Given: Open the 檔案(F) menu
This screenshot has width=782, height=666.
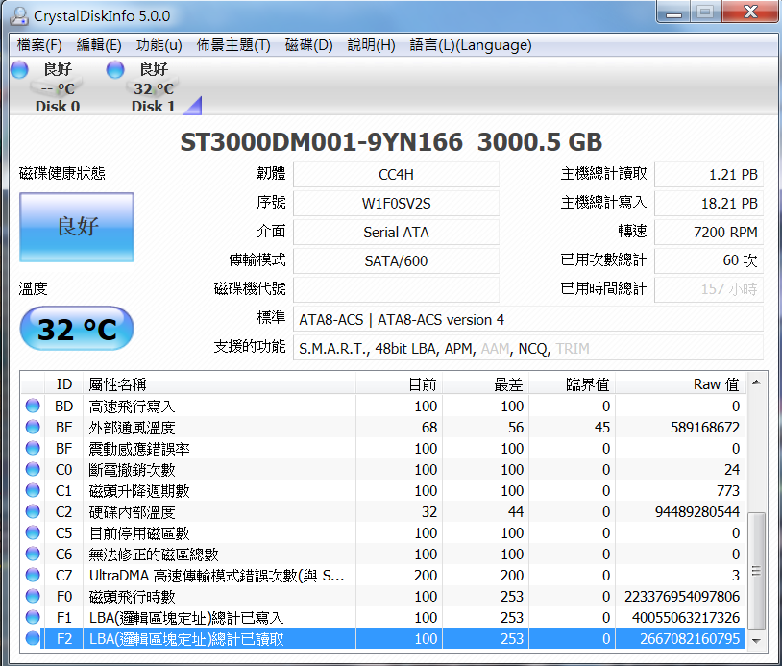Looking at the screenshot, I should pos(39,45).
